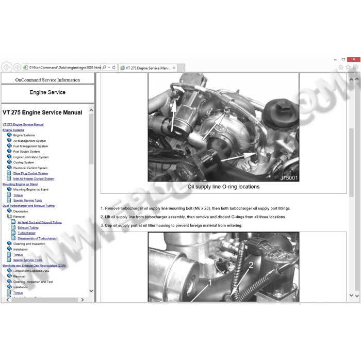Click navigation tree scroll down arrow
Image resolution: width=361 pixels, height=361 pixels.
(x=91, y=291)
